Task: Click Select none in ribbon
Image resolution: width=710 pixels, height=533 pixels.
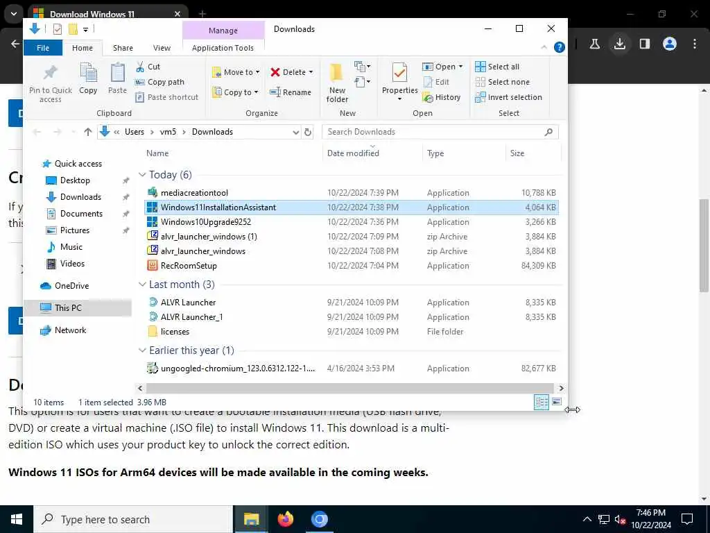Action: tap(502, 82)
